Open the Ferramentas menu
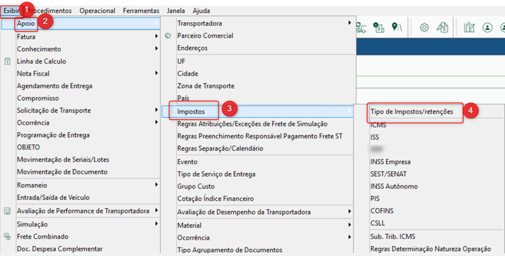505x256 pixels. click(141, 11)
